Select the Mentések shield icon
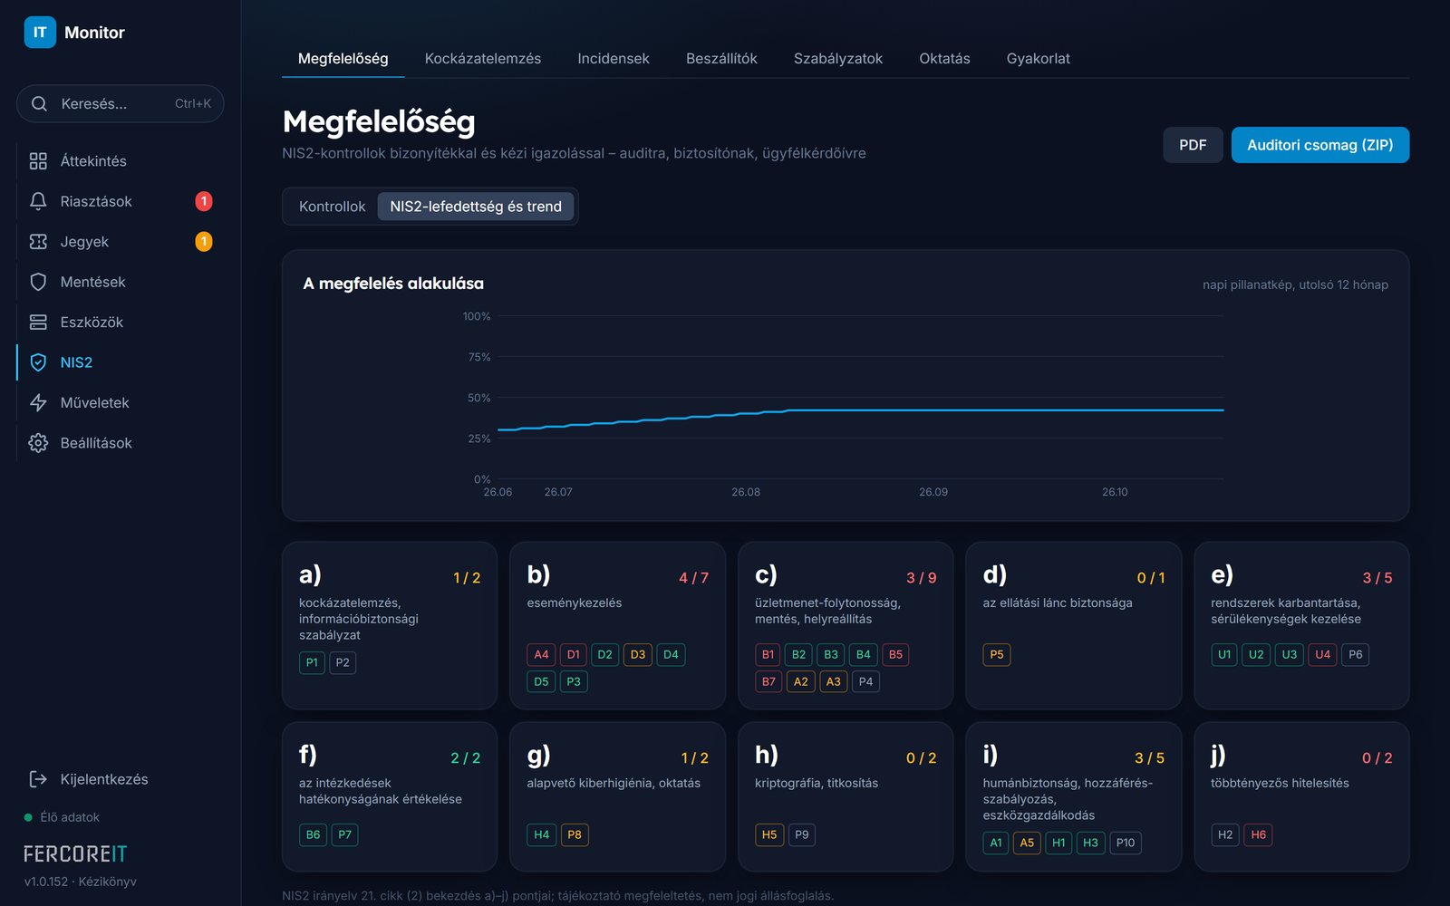The width and height of the screenshot is (1450, 906). 38,282
